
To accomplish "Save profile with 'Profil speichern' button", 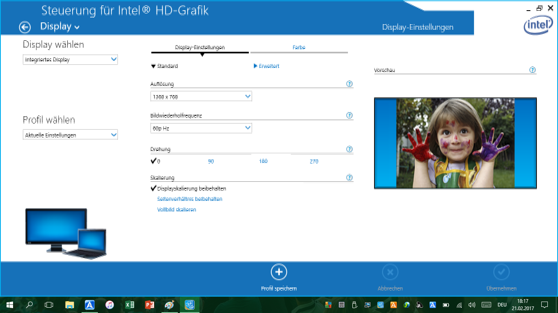I will tap(279, 278).
